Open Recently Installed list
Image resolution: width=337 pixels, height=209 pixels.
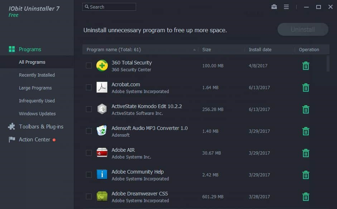[37, 75]
